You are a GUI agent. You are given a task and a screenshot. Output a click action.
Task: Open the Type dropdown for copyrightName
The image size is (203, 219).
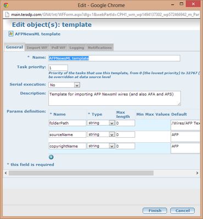coord(101,146)
